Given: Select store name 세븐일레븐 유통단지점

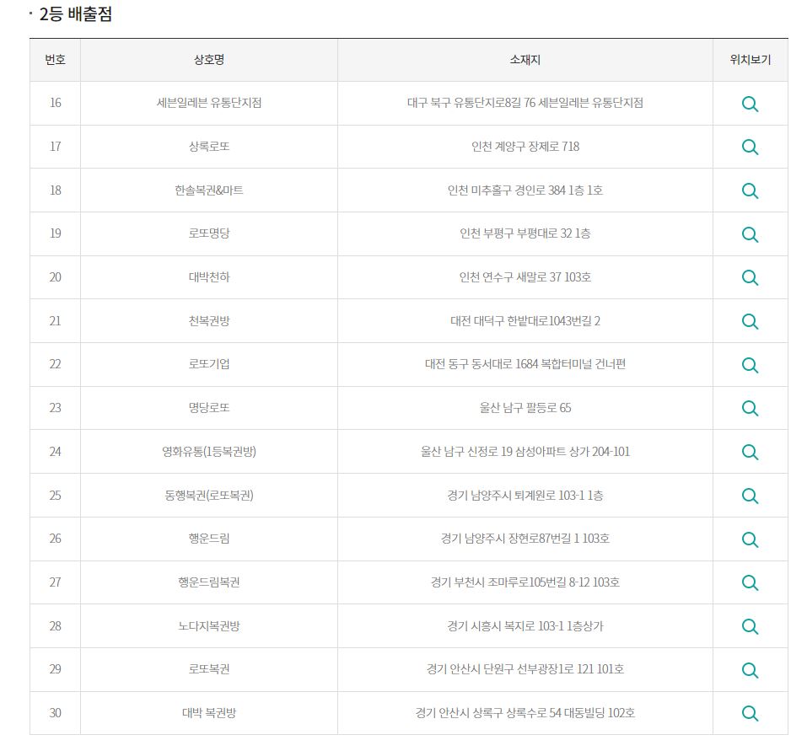Looking at the screenshot, I should click(209, 103).
